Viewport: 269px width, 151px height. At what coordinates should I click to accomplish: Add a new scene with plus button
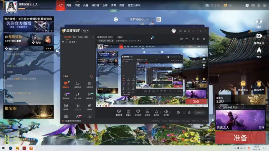[x=93, y=37]
